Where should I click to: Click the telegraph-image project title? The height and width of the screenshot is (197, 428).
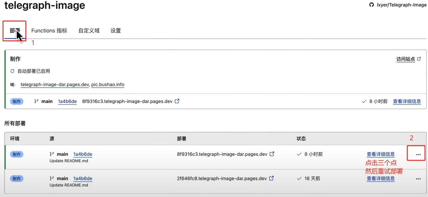click(45, 5)
